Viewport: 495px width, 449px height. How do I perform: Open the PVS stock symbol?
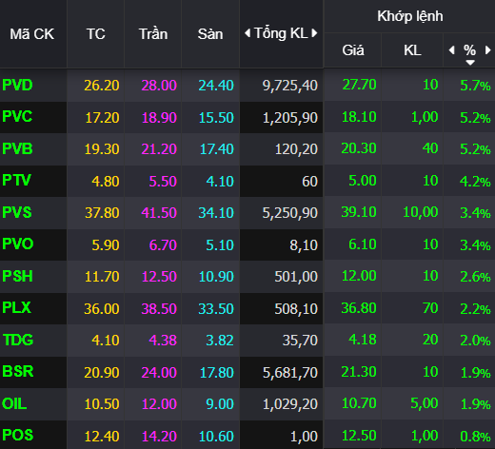[17, 212]
